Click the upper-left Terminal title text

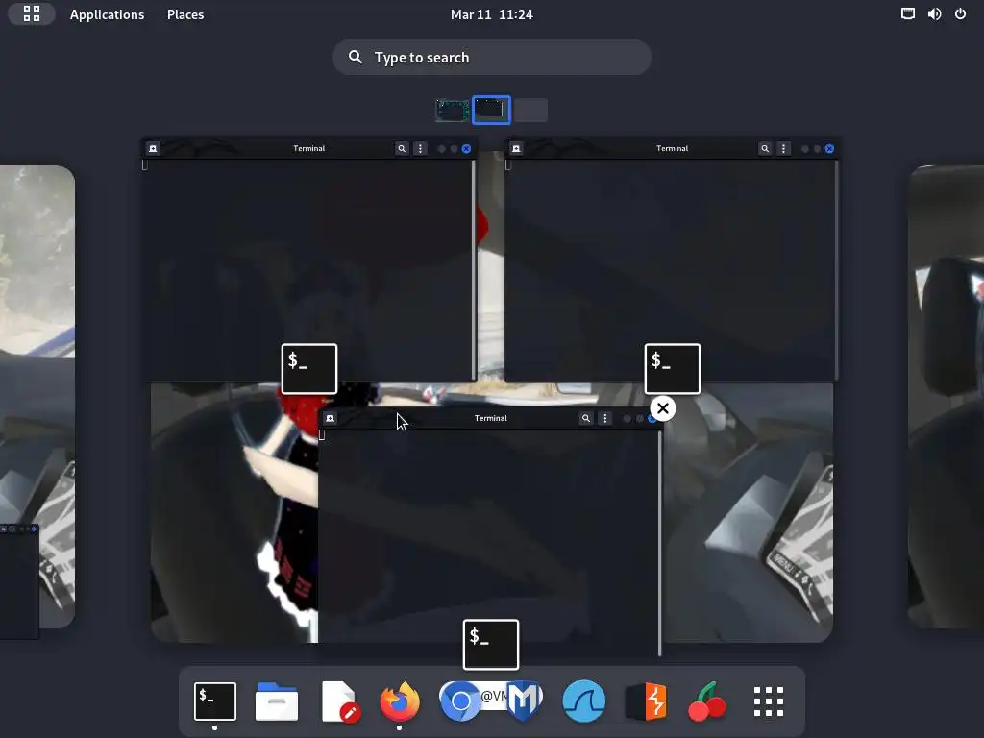[308, 149]
